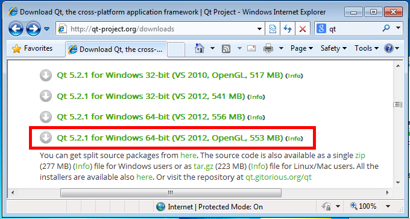410x219 pixels.
Task: Click the Internet Protected Mode status globe
Action: click(x=160, y=207)
